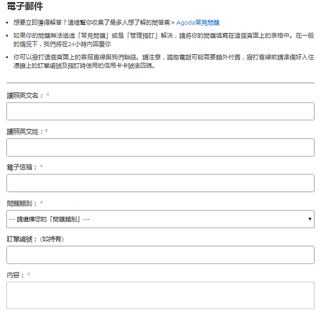322x315 pixels.
Task: Select the 電子信箱 field label
Action: click(x=21, y=167)
